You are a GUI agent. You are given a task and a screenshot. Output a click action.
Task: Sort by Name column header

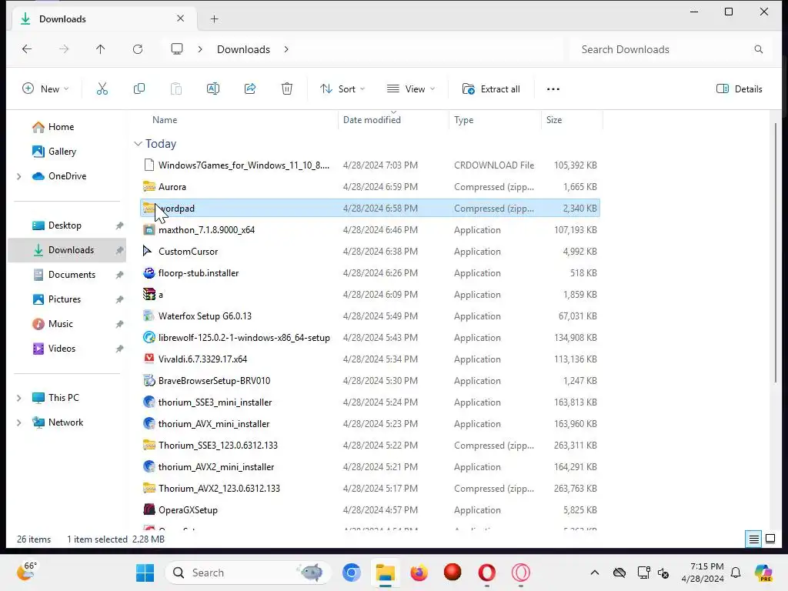[165, 120]
